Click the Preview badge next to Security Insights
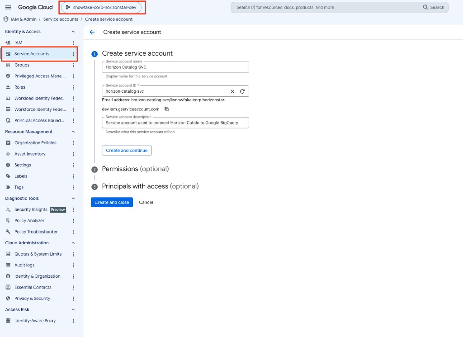 coord(57,210)
